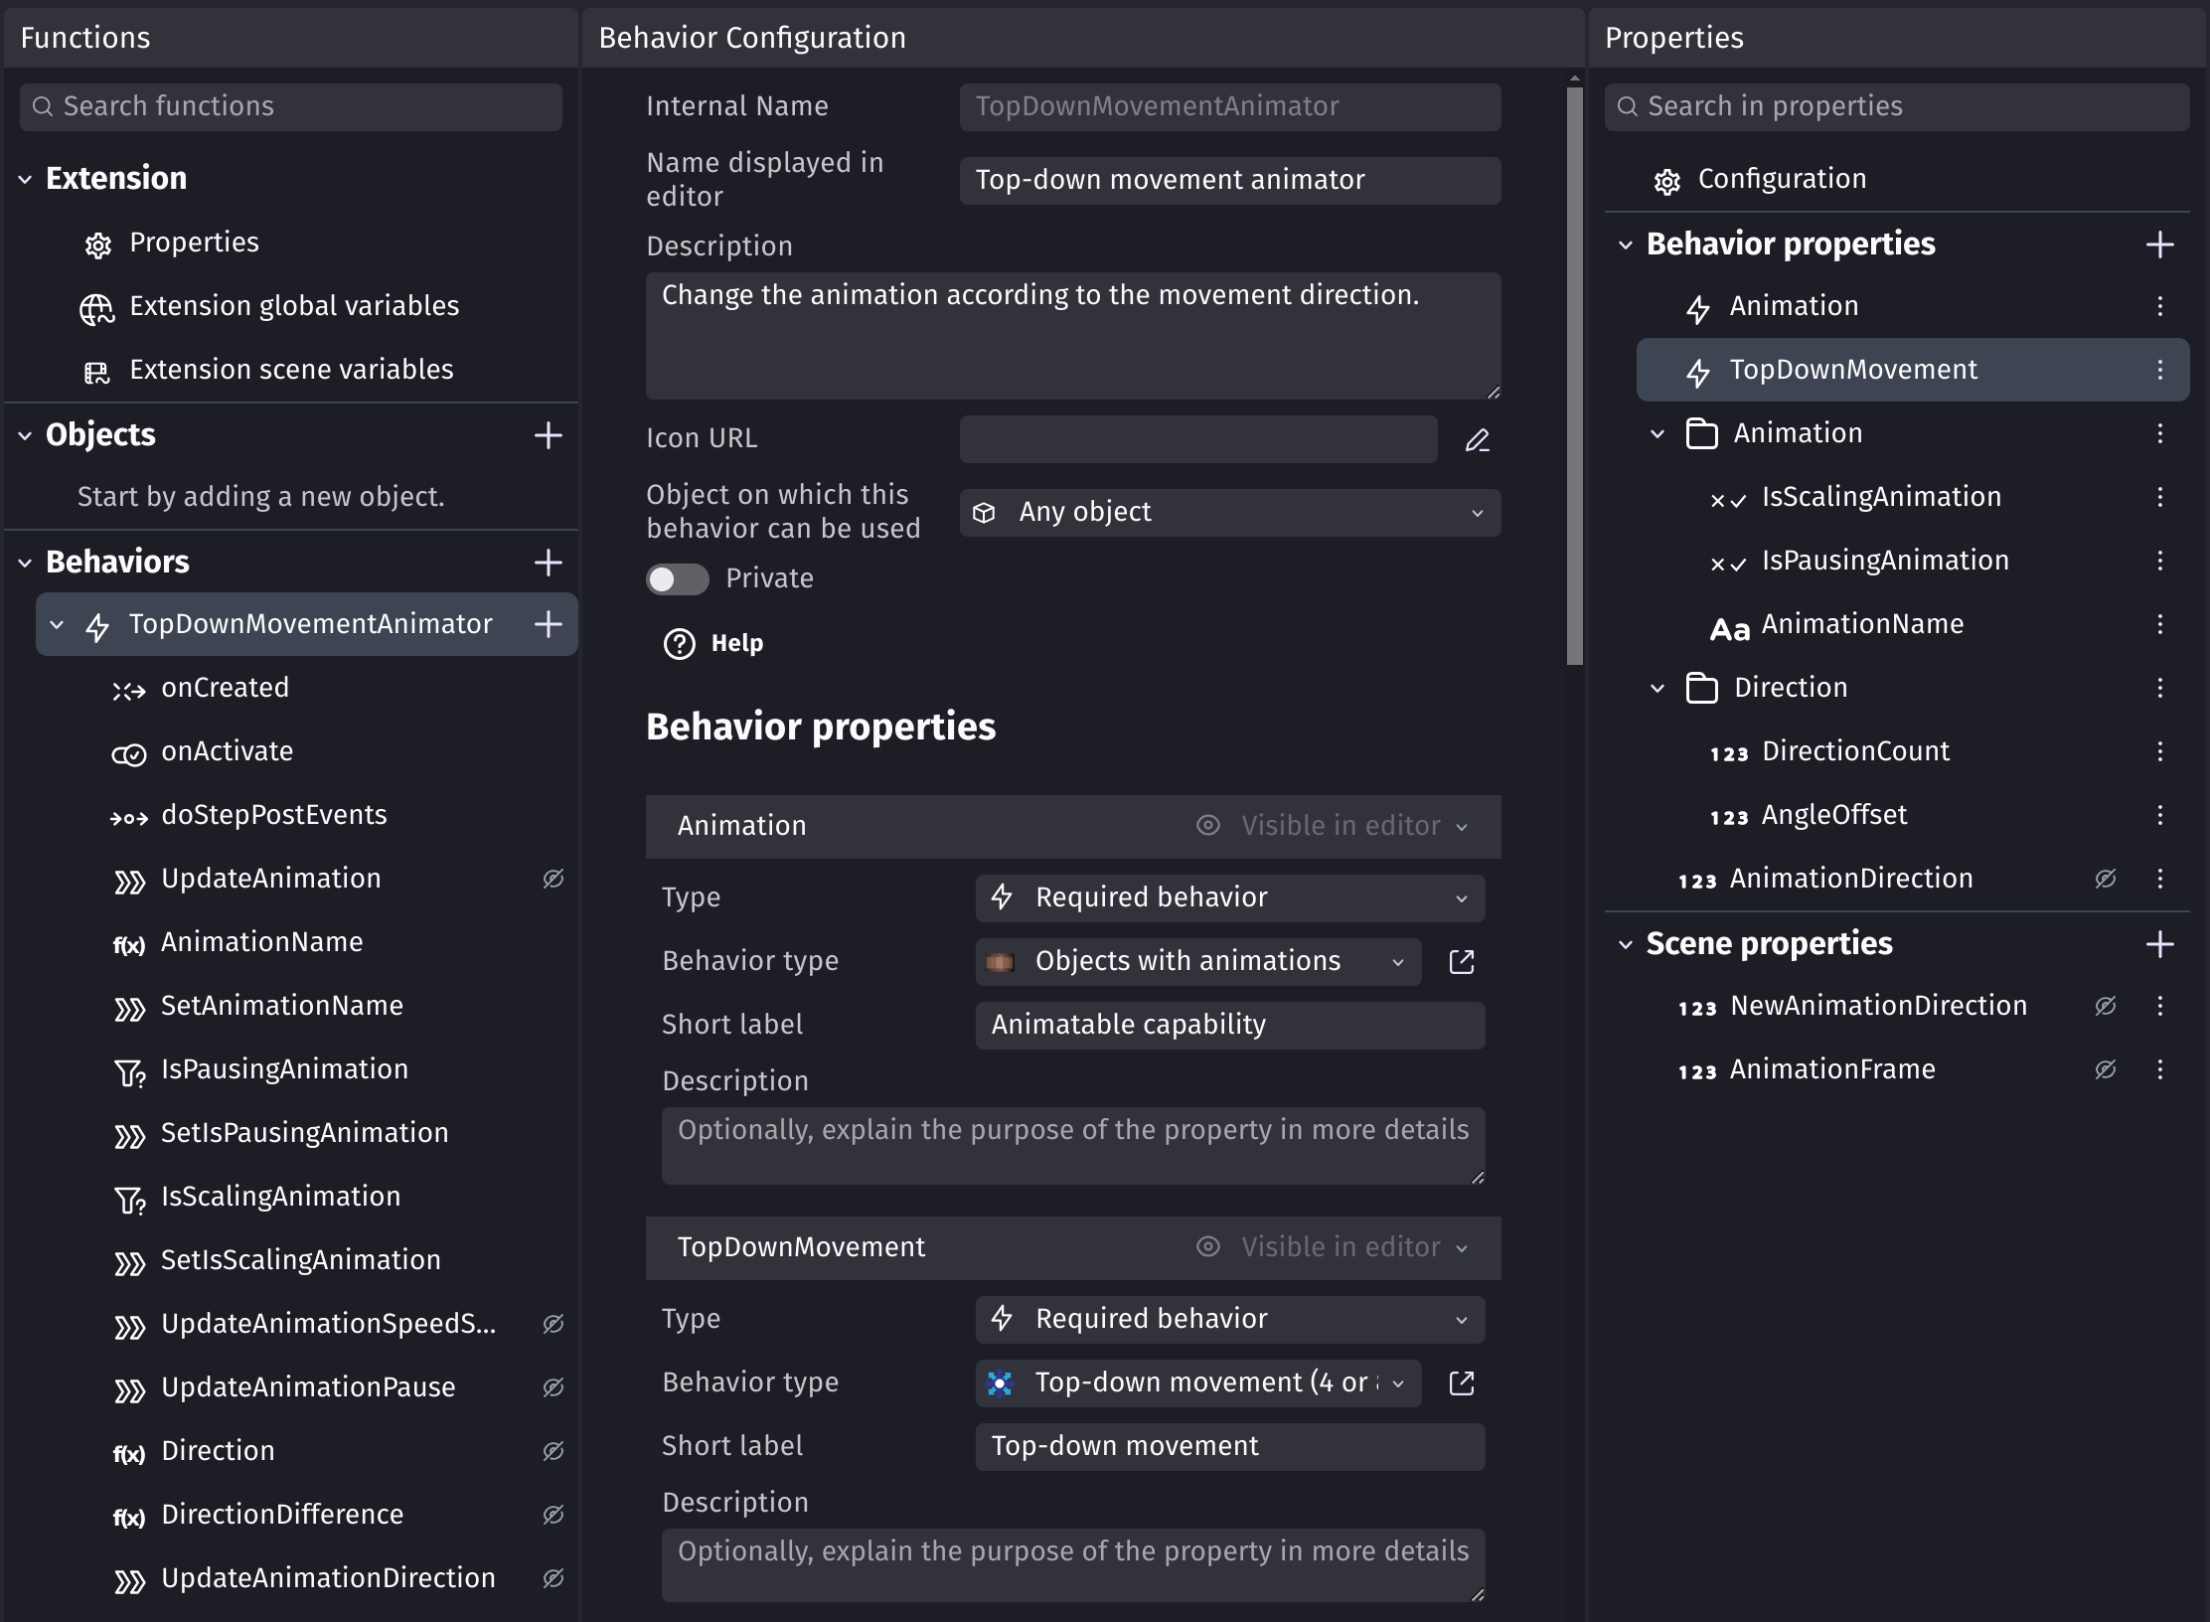The image size is (2210, 1622).
Task: Click the Search functions field
Action: (x=290, y=107)
